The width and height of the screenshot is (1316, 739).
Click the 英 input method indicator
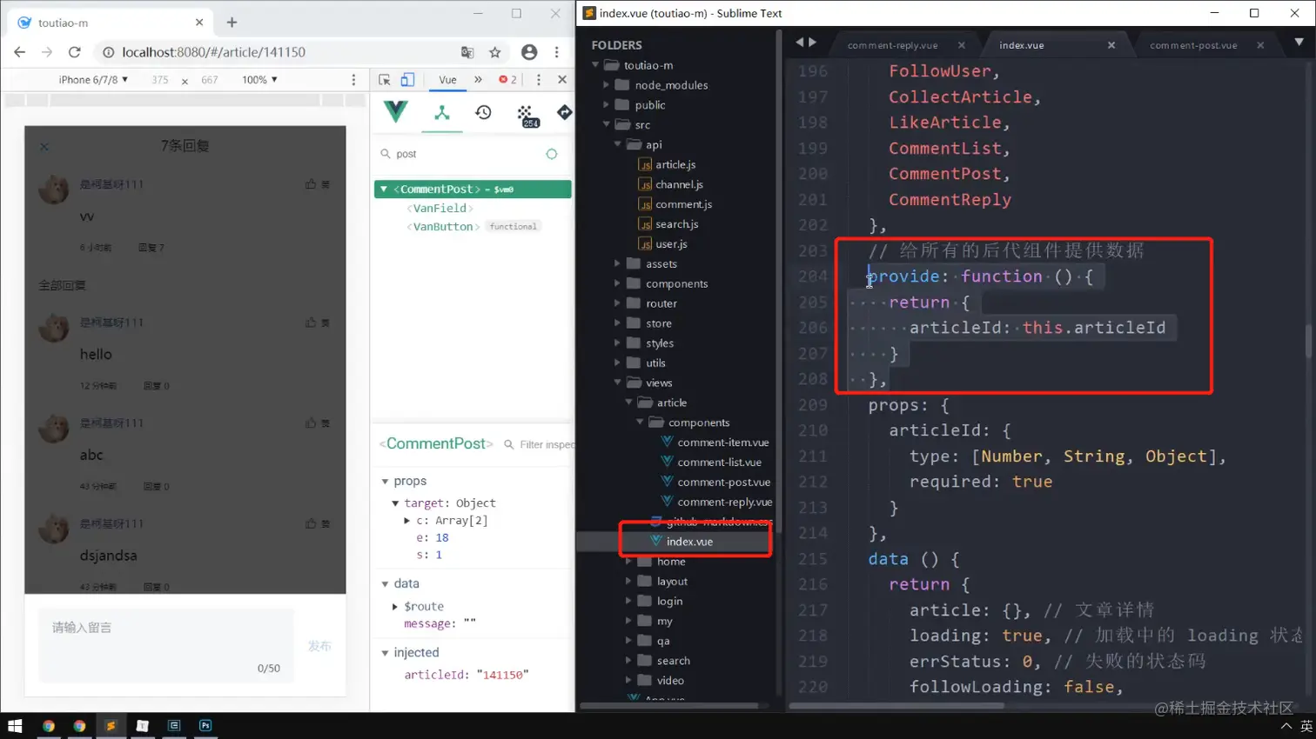(x=1306, y=726)
